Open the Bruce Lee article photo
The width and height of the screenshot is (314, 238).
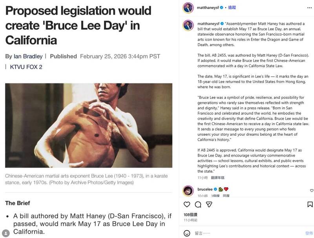89,125
